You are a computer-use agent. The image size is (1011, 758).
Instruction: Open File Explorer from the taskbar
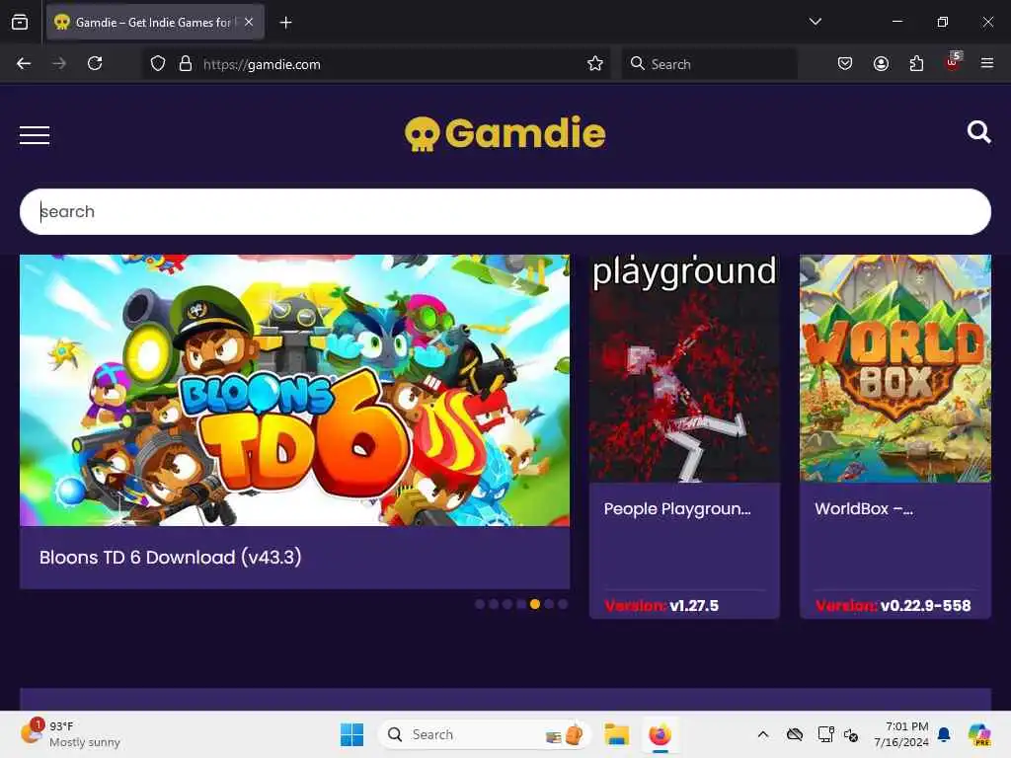coord(616,734)
